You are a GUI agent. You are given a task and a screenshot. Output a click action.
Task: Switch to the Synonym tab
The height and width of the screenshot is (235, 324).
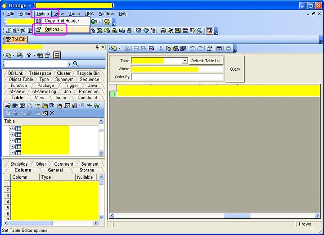(64, 79)
